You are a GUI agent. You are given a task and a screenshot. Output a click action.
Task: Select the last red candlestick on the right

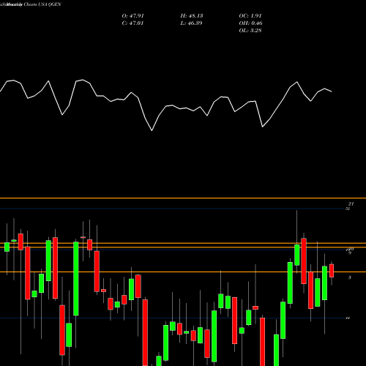pyautogui.click(x=332, y=271)
